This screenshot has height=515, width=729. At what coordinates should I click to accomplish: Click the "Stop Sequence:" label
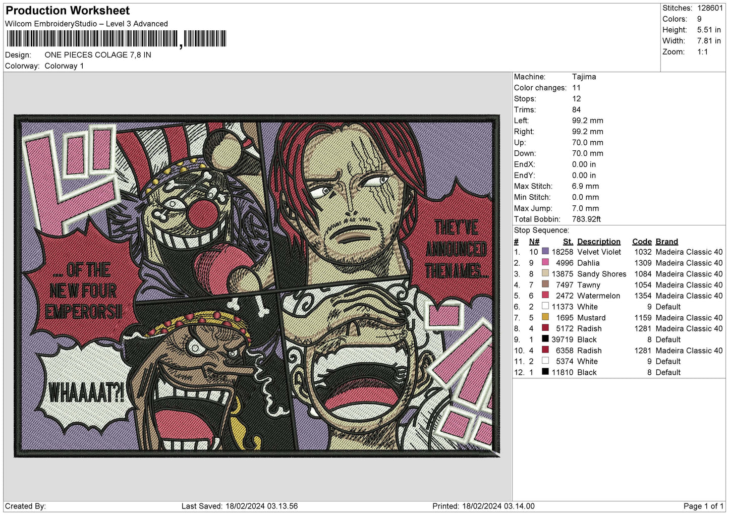tap(541, 231)
